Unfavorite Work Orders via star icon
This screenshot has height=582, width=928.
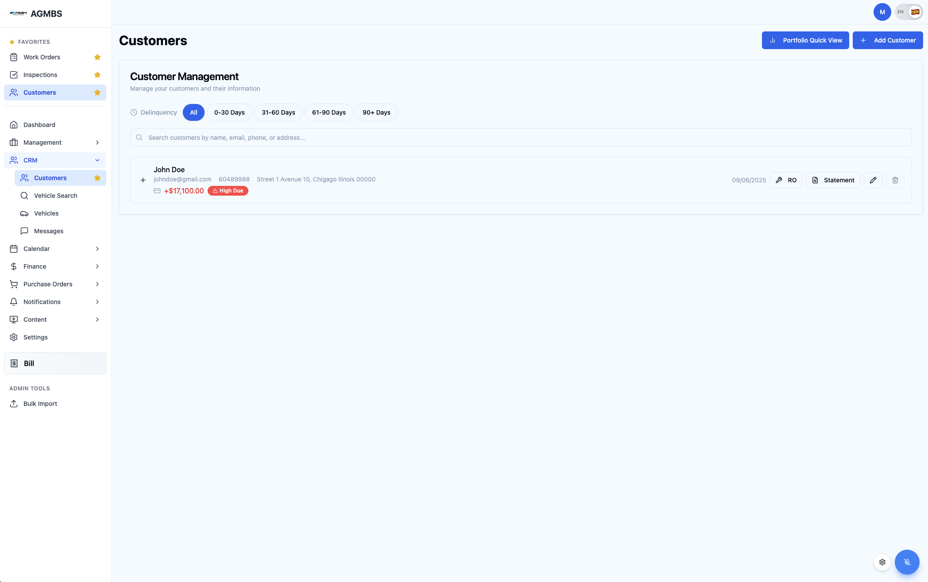click(x=97, y=57)
